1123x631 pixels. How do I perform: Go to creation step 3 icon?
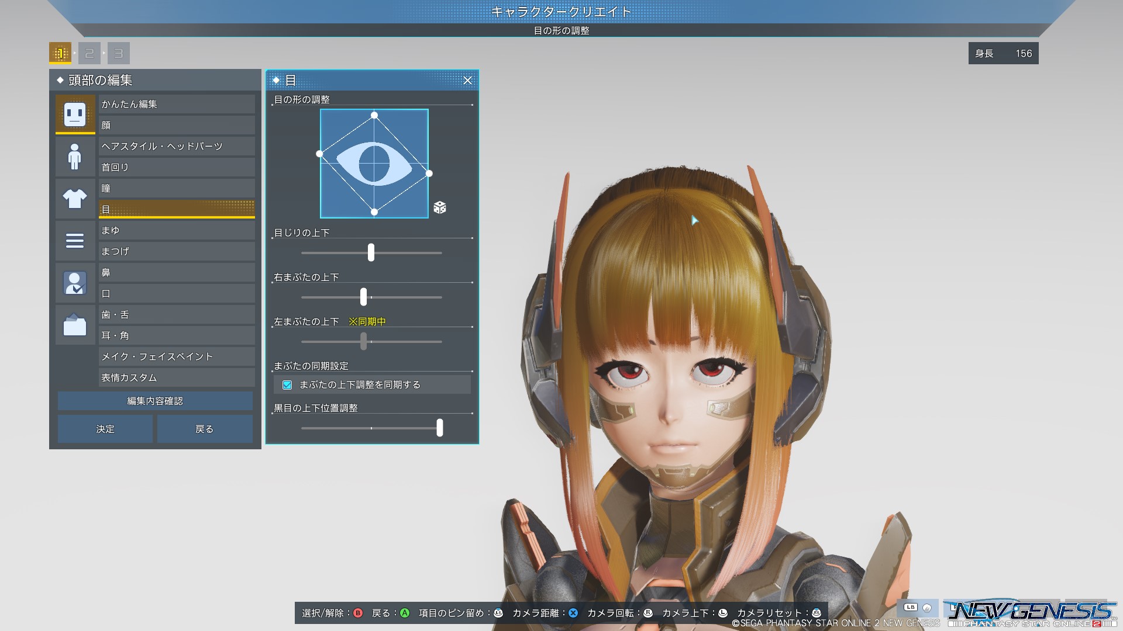coord(119,53)
